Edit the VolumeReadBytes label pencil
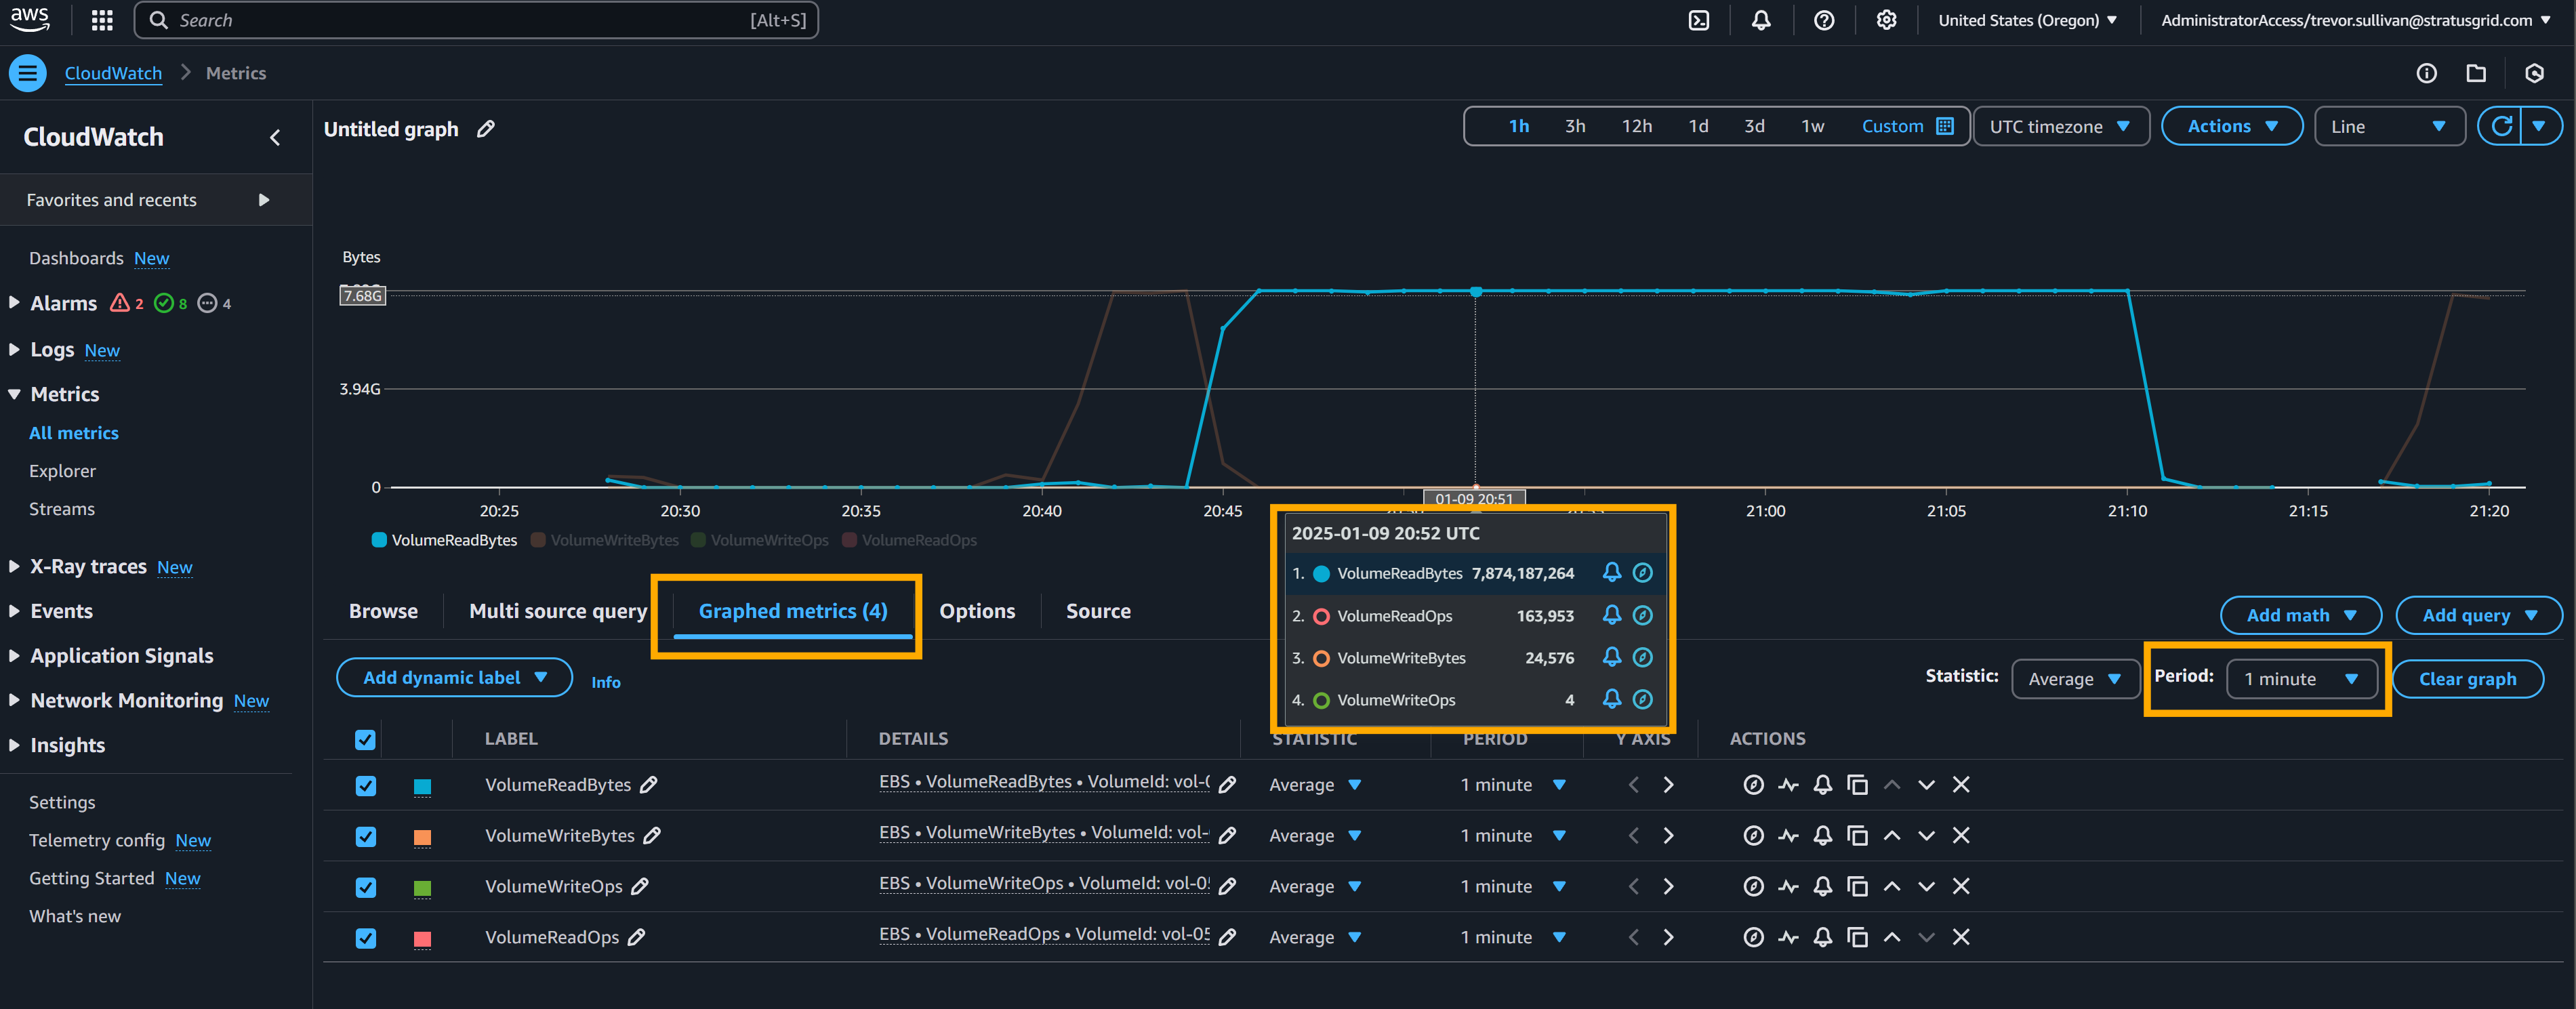 pos(649,785)
